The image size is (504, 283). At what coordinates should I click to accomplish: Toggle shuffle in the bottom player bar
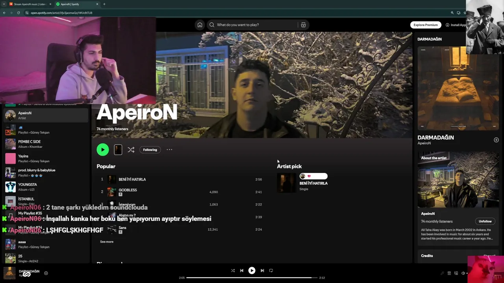[233, 270]
